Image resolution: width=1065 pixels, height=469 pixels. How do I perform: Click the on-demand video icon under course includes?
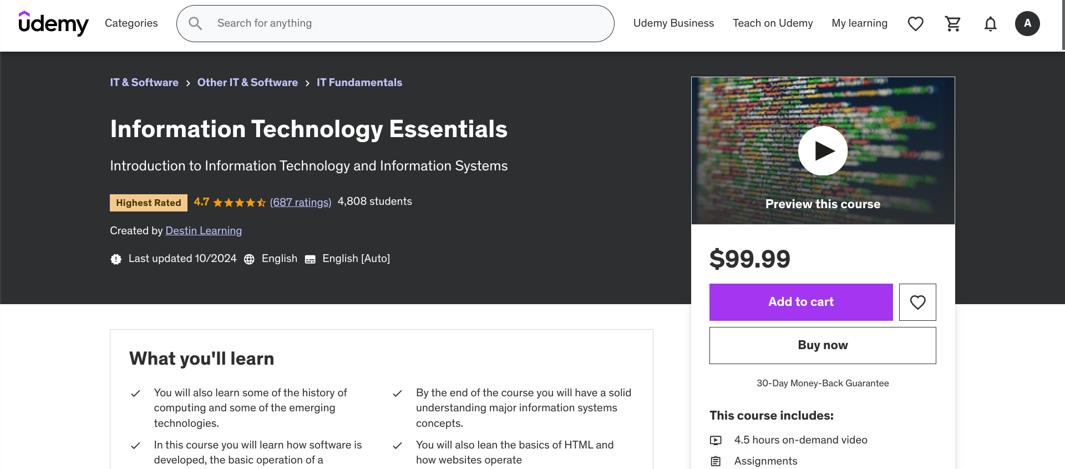(716, 440)
